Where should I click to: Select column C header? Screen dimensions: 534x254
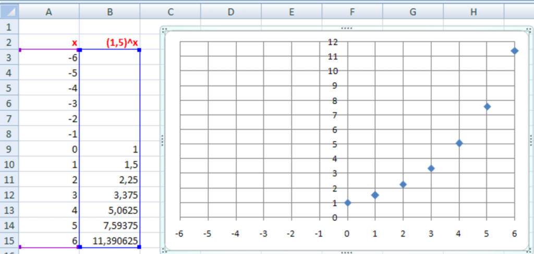(x=171, y=12)
